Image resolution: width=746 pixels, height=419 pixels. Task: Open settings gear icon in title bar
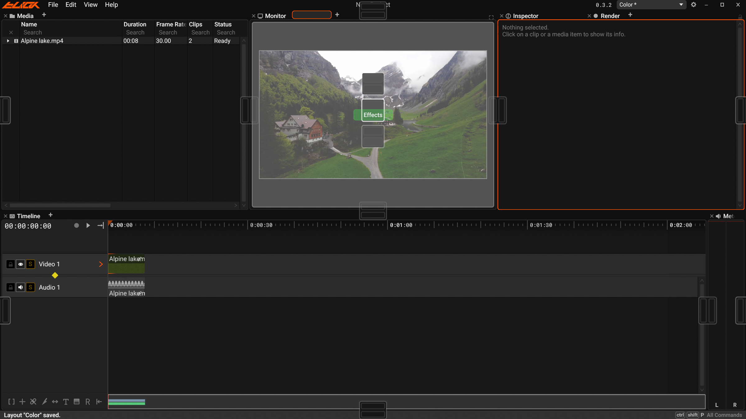pos(693,5)
